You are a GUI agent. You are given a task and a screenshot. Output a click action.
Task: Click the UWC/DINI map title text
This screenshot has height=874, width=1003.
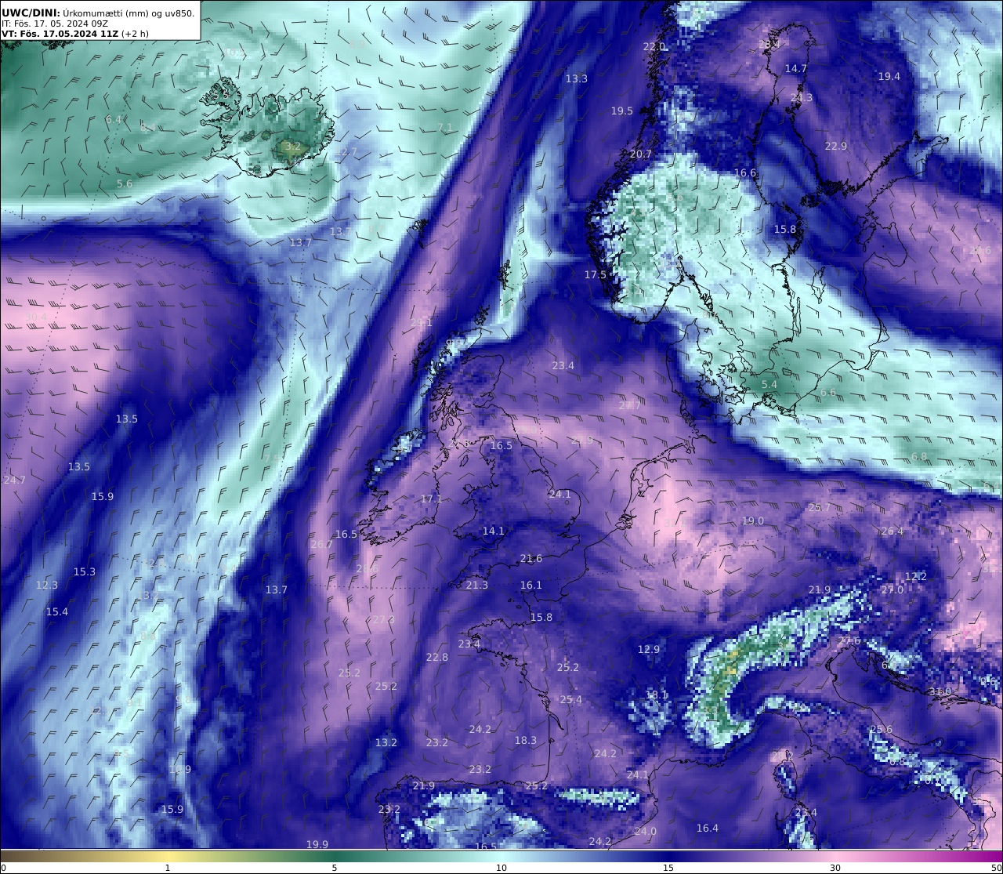pyautogui.click(x=98, y=13)
